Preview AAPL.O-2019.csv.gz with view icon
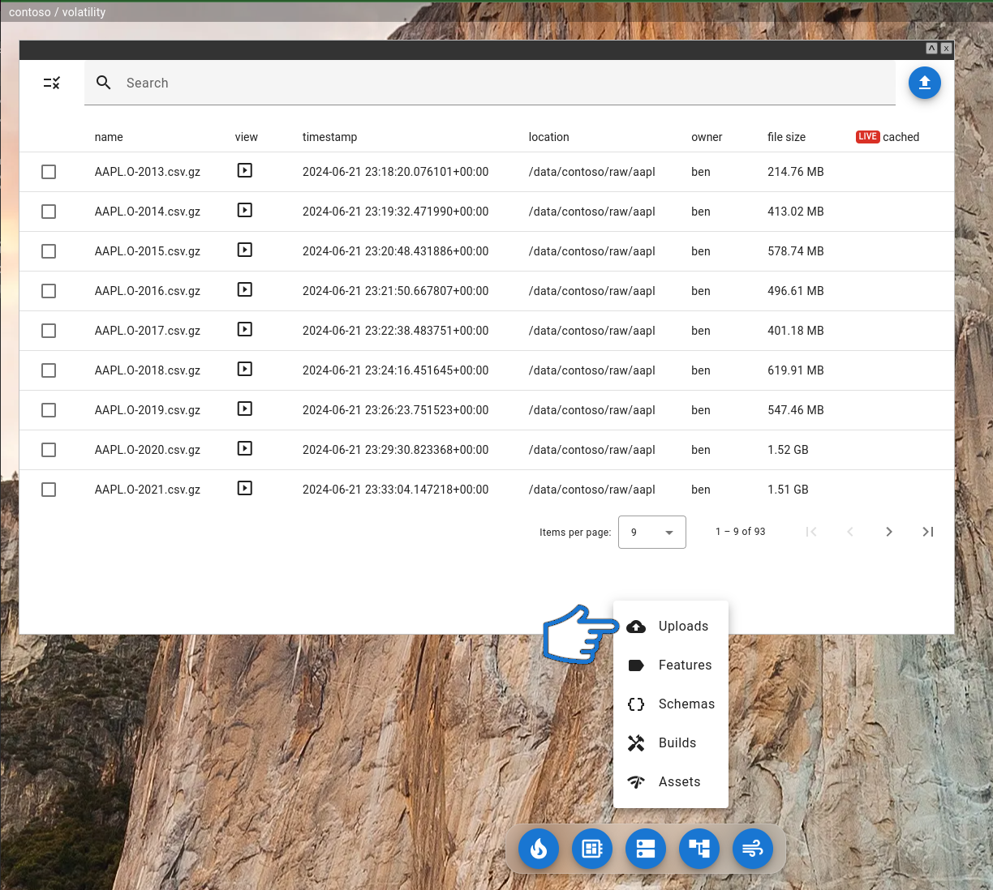 (x=245, y=409)
